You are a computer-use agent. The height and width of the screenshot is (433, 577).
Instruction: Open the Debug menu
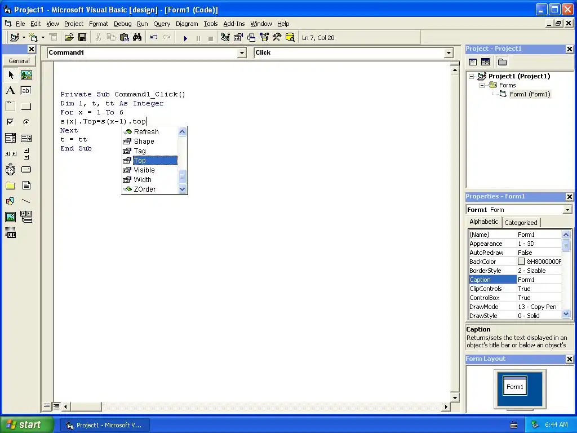(122, 24)
